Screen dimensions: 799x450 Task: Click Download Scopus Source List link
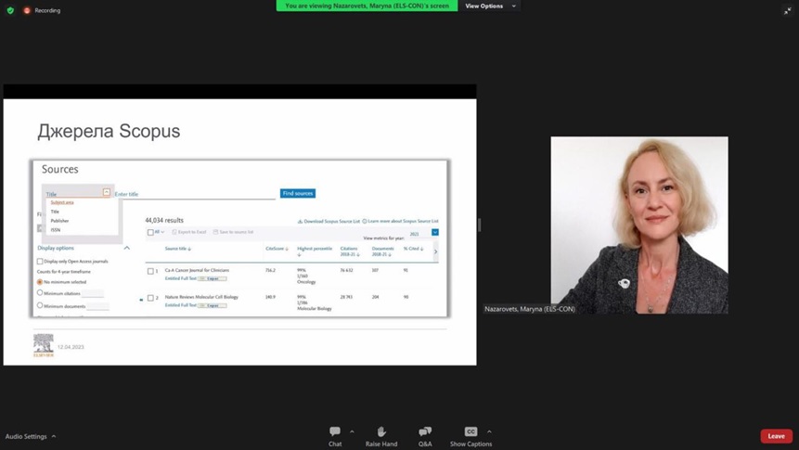pyautogui.click(x=331, y=221)
